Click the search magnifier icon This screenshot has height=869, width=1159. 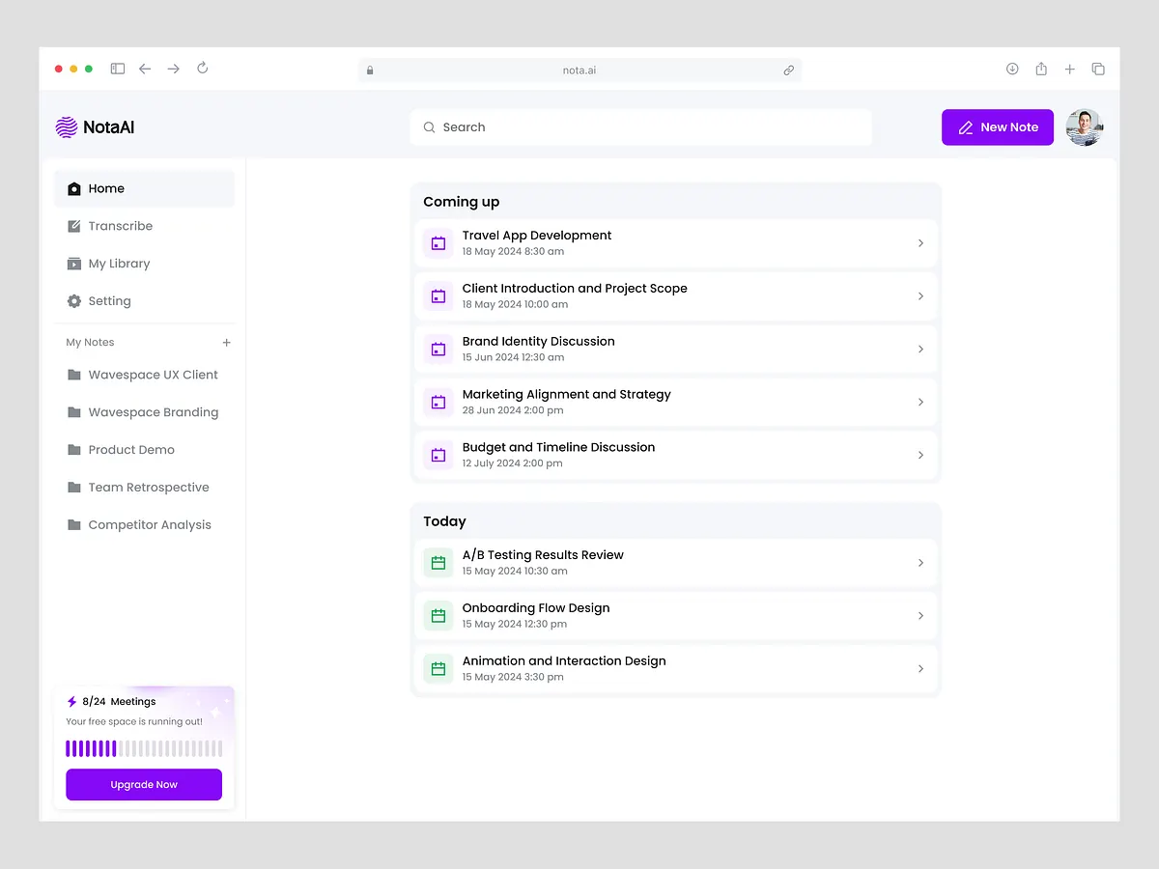tap(429, 126)
